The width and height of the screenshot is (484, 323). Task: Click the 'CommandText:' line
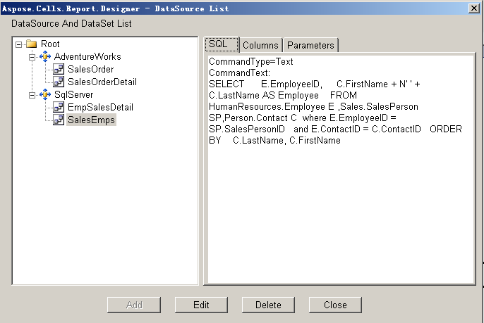(x=240, y=73)
